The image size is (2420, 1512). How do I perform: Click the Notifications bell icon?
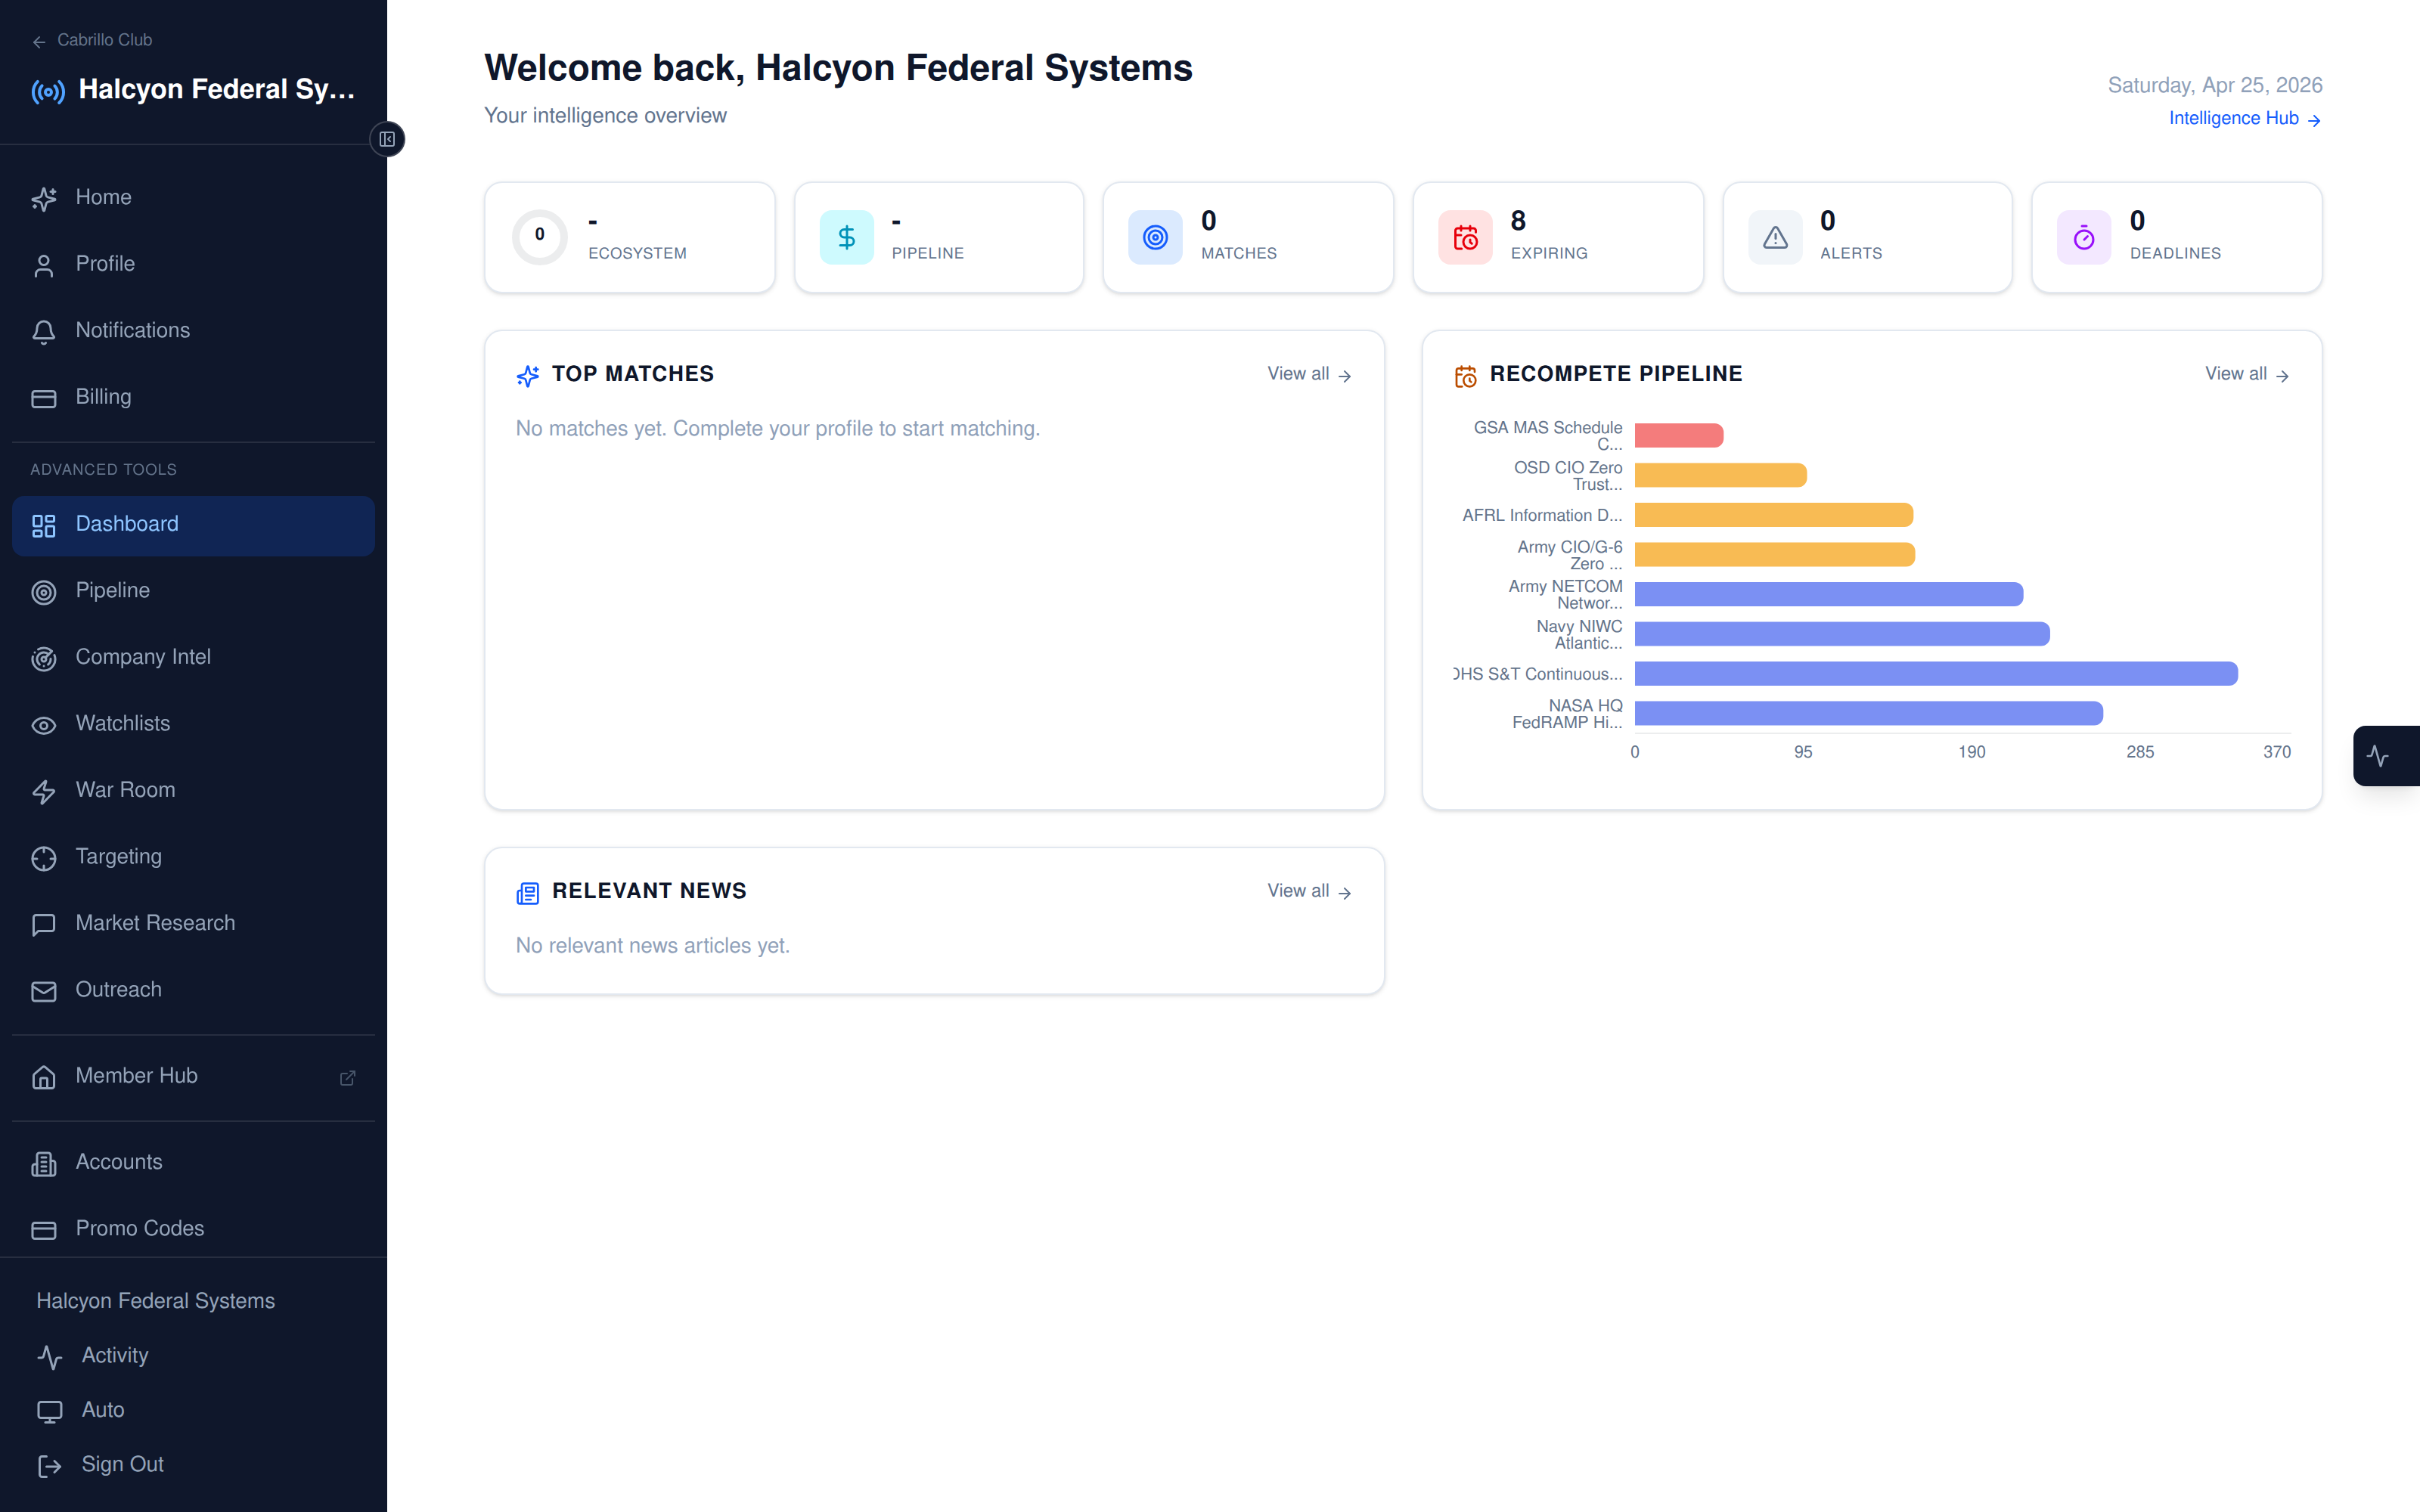coord(44,332)
